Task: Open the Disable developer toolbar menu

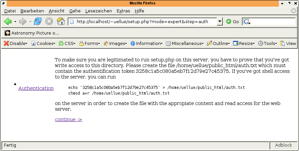Action: (x=15, y=43)
